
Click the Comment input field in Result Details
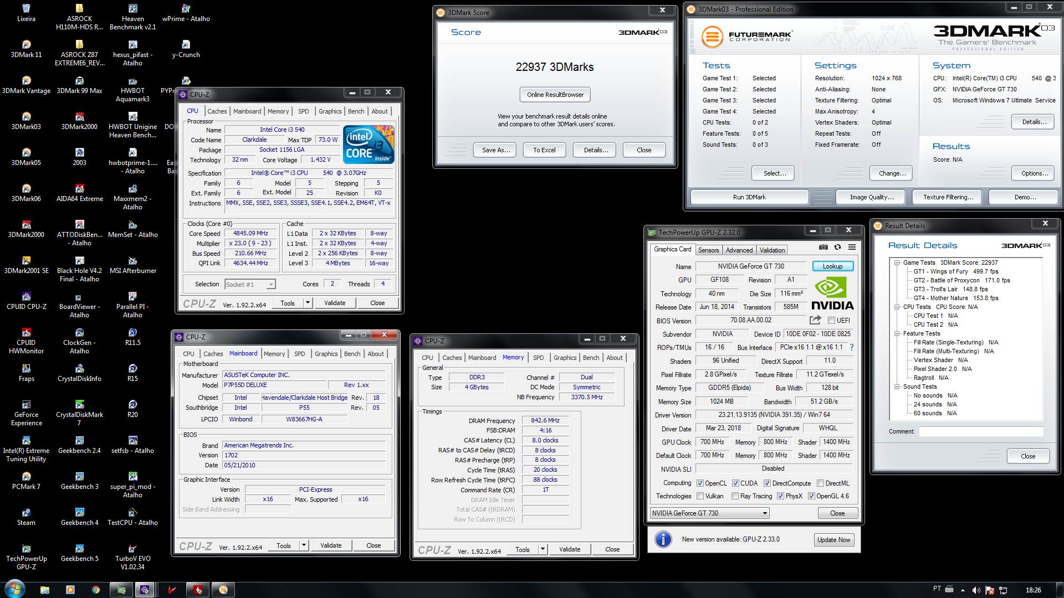tap(981, 431)
